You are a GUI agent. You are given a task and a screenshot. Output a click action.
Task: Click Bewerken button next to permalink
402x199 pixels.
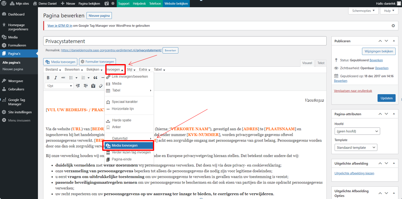[170, 50]
